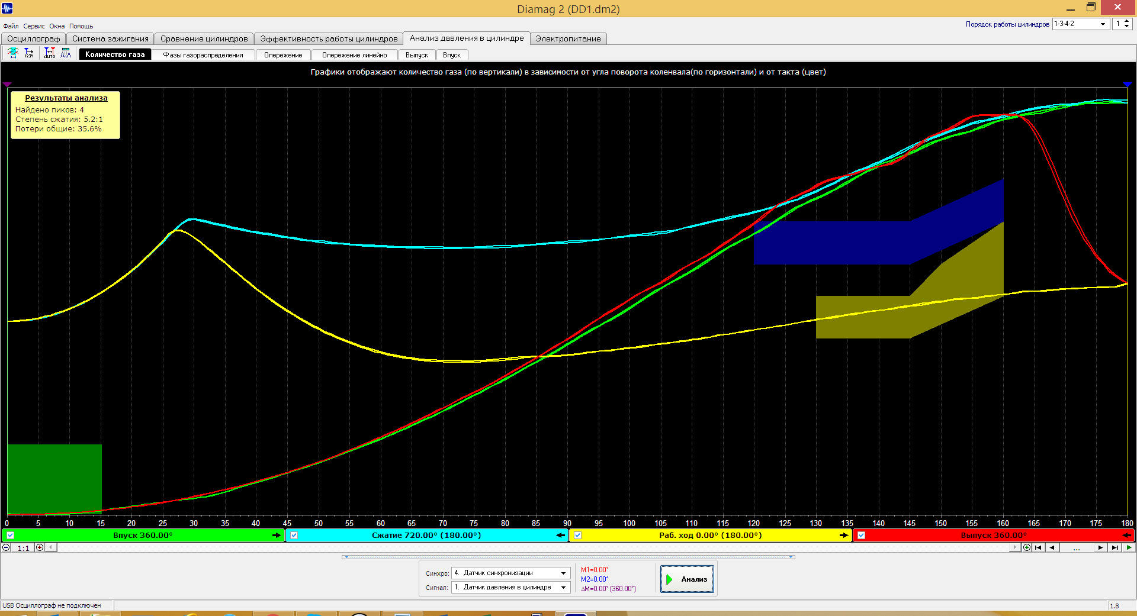
Task: Click the Степень сжатия: 5.2:1 text
Action: [x=59, y=119]
